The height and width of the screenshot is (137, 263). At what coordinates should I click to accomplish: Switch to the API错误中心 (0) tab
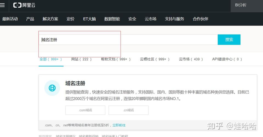coord(227,59)
